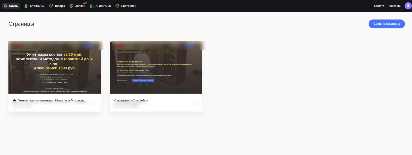Open the user avatar labeled E
The width and height of the screenshot is (412, 155).
point(408,6)
